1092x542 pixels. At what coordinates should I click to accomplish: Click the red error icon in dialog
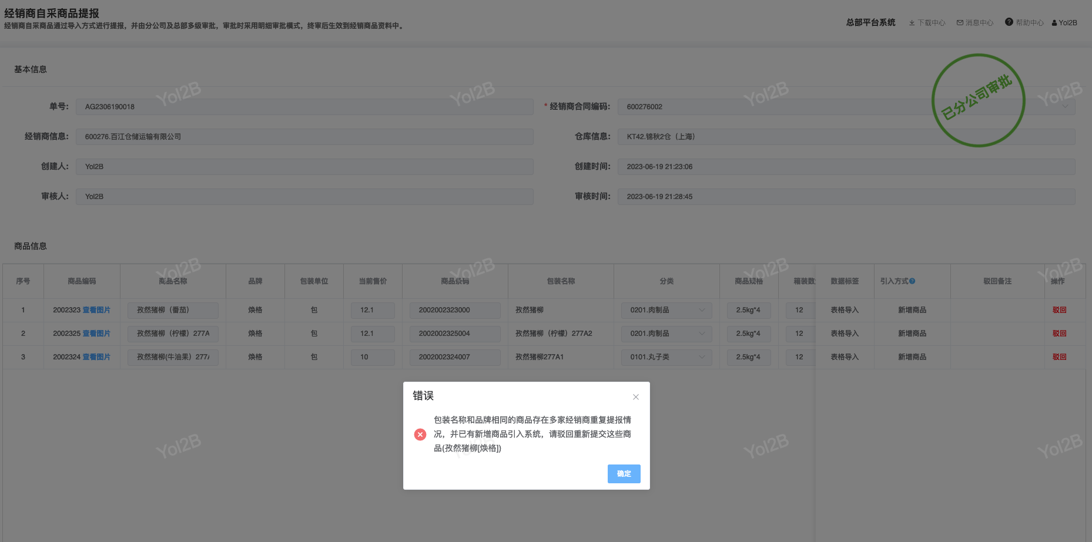click(x=420, y=435)
